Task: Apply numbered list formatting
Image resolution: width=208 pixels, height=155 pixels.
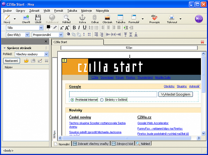Action: (x=91, y=28)
